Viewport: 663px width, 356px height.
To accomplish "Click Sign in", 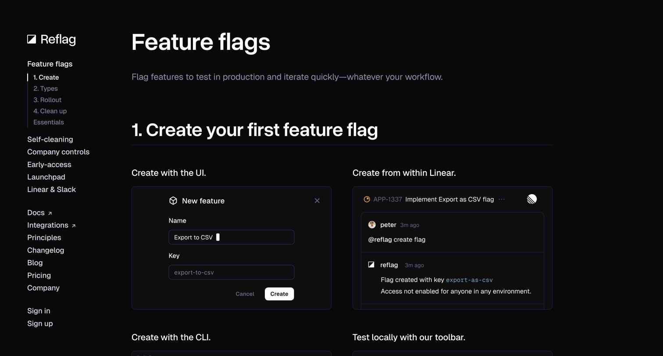I will (39, 311).
